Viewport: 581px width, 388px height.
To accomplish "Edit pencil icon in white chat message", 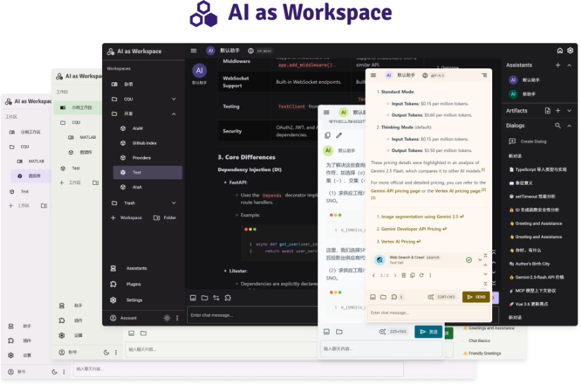I will 338,136.
